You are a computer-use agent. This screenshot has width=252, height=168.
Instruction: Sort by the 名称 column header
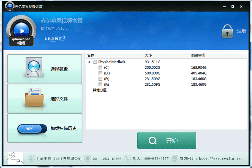[115, 55]
